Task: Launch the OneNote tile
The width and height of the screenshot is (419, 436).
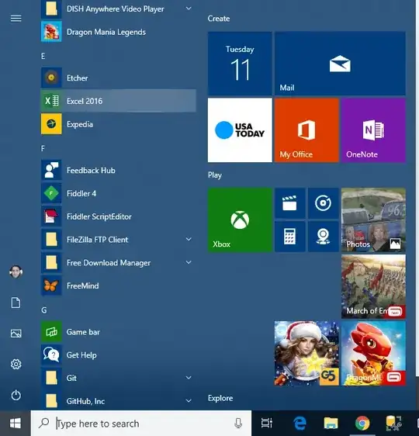Action: 373,130
